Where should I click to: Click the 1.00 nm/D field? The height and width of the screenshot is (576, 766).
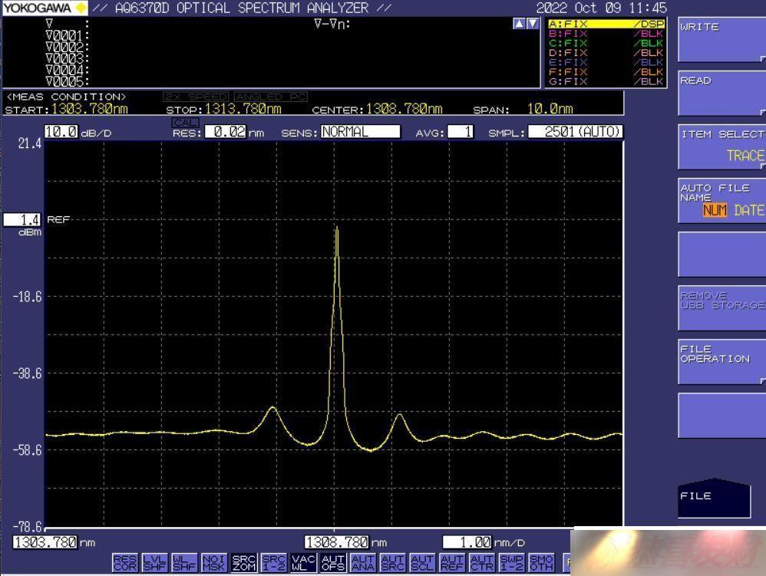(x=467, y=542)
